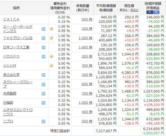Click エー・ピーホールディングス 100 株 link
The height and width of the screenshot is (136, 166).
[87, 29]
